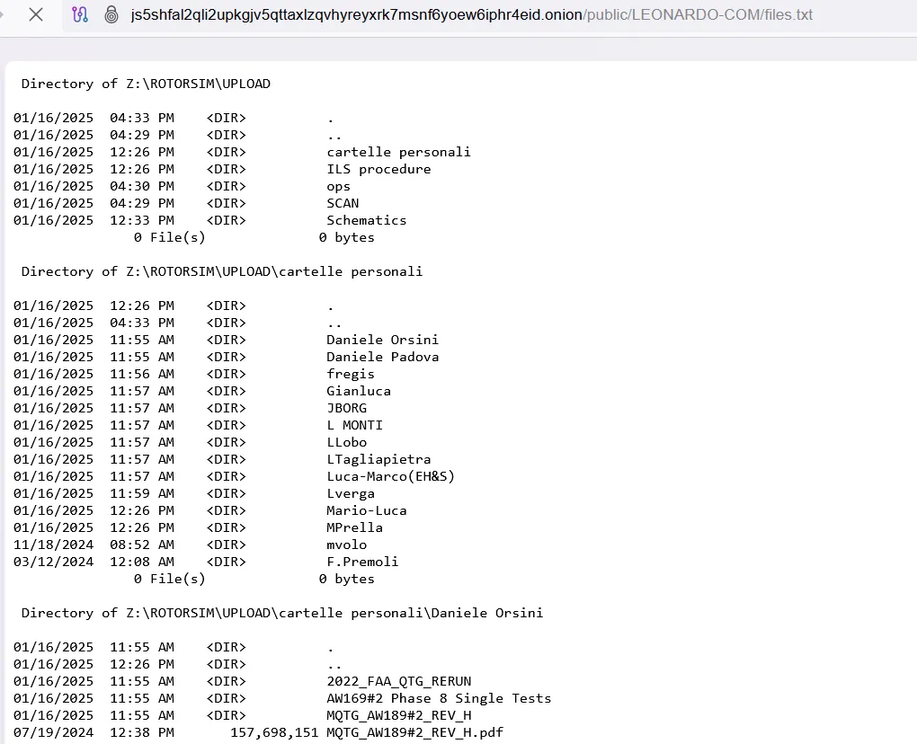Select the file size '157,698,151'

(274, 732)
